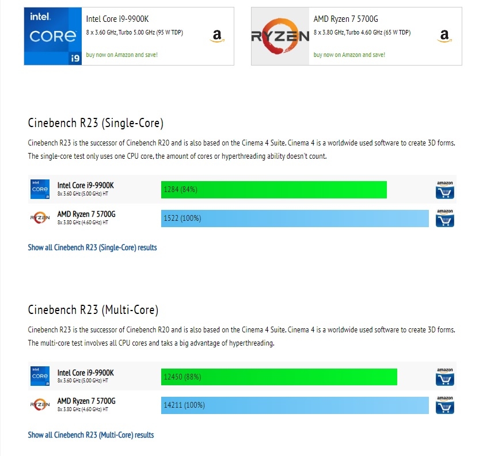Open Amazon cart icon for Ryzen 5700G single-core result
Viewport: 483px width, 456px height.
[x=445, y=219]
